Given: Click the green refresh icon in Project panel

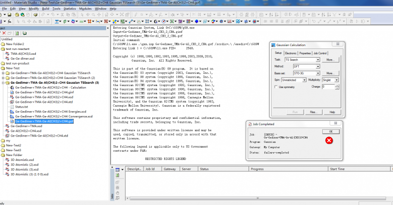Looking at the screenshot, I should coord(17,33).
